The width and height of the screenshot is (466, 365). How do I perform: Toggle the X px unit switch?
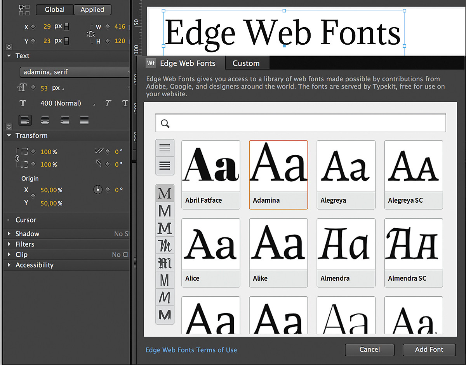pos(67,27)
